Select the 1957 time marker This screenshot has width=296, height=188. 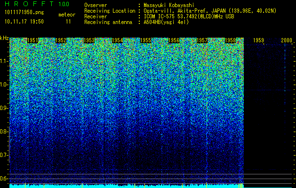[x=202, y=40]
